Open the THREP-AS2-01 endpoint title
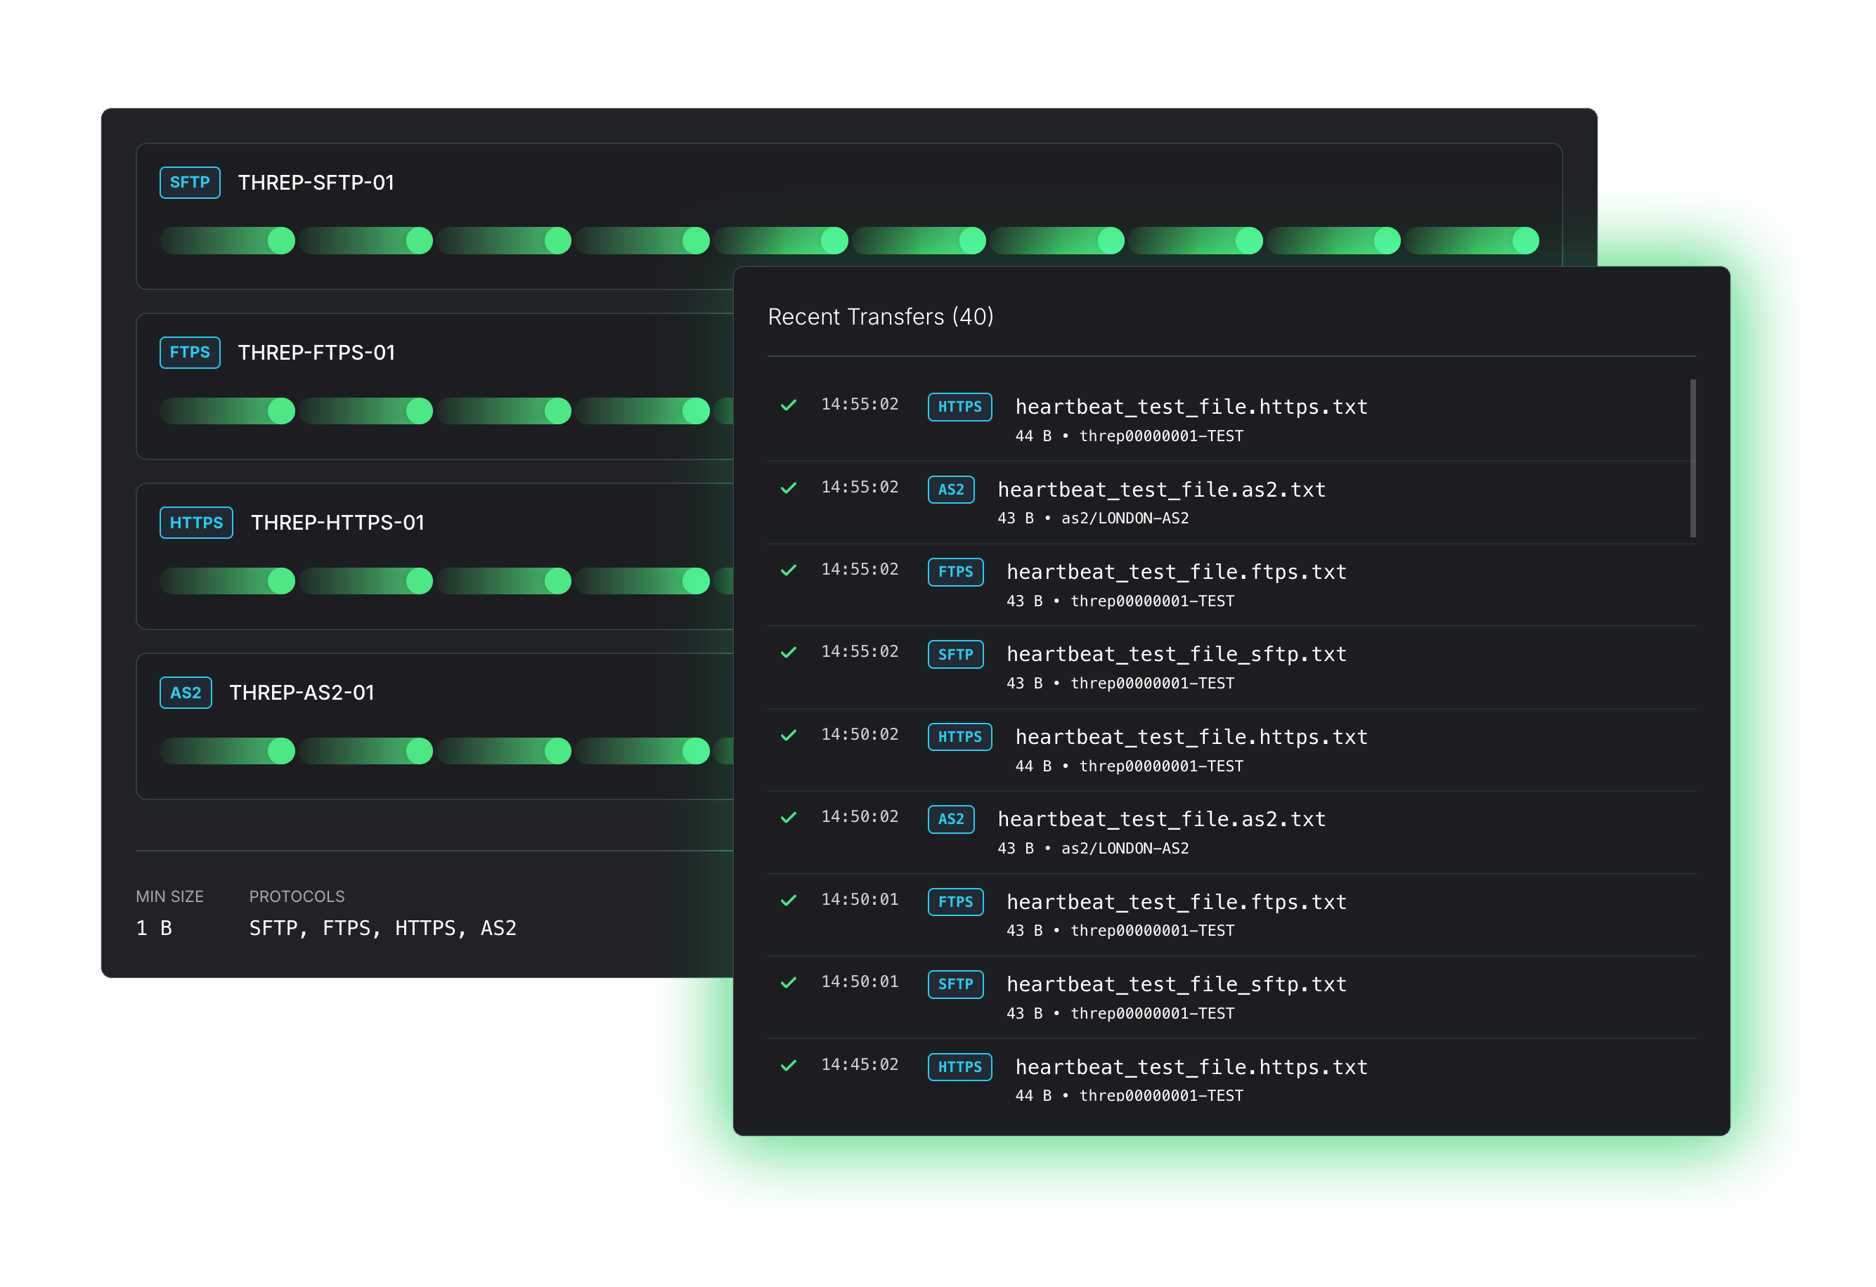 coord(302,693)
